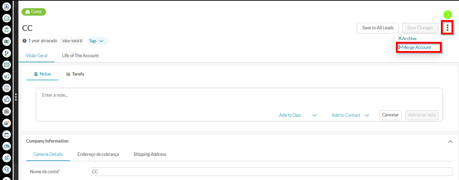The image size is (459, 180).
Task: Click the open envelope email icon
Action: click(6, 18)
